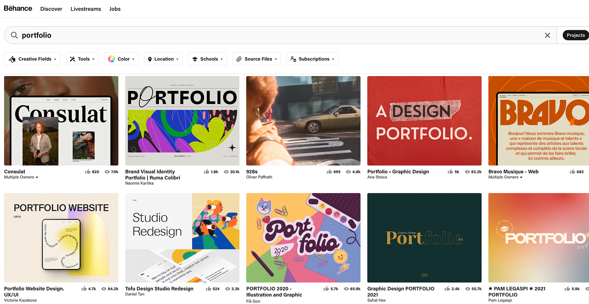Click the thumbs-up icon for Consulat
This screenshot has width=589, height=304.
coord(88,171)
